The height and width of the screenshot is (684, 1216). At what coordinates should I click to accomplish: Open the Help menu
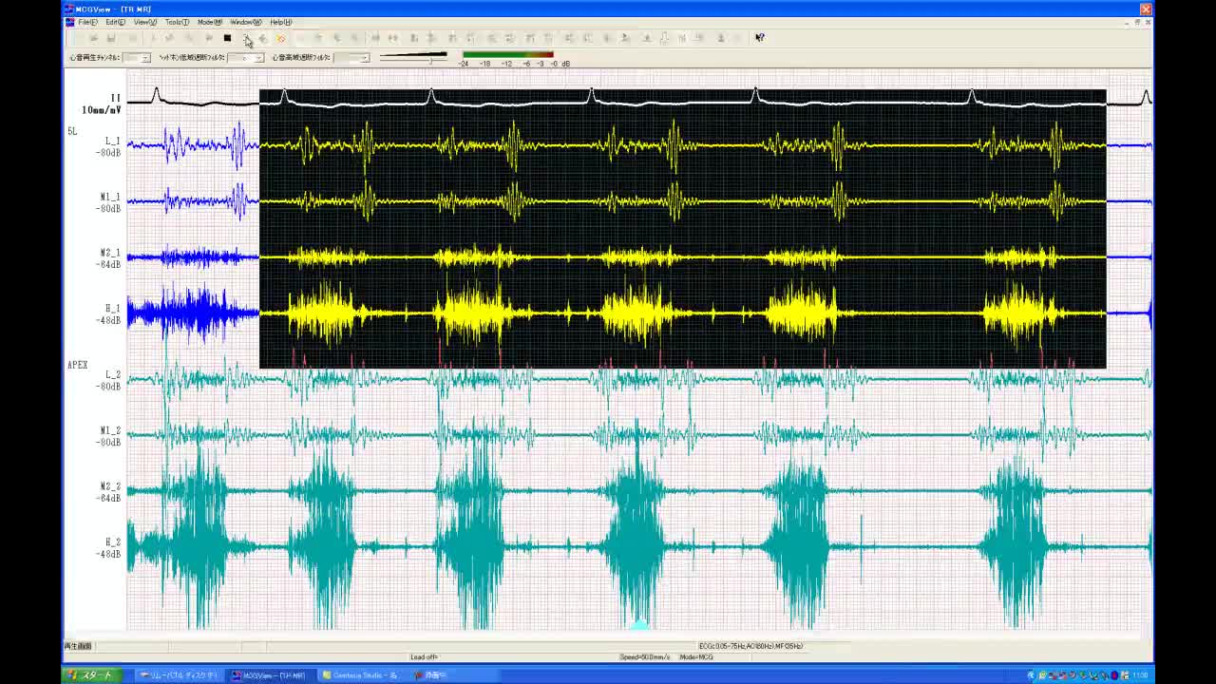tap(280, 22)
